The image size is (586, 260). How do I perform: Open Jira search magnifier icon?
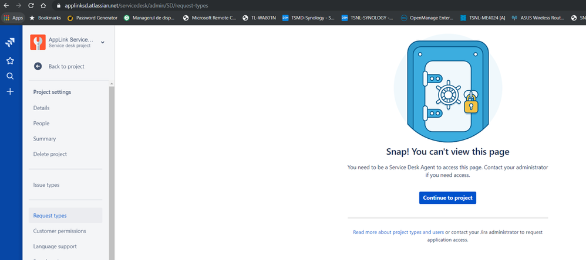[10, 76]
